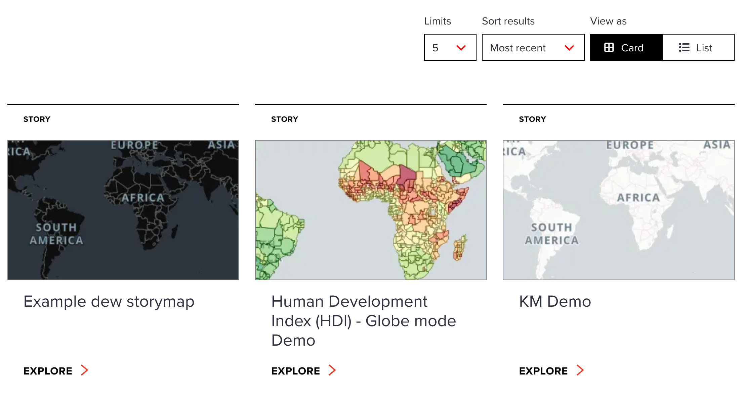Click the red chevron on the Limits selector
The height and width of the screenshot is (400, 741).
(x=461, y=48)
